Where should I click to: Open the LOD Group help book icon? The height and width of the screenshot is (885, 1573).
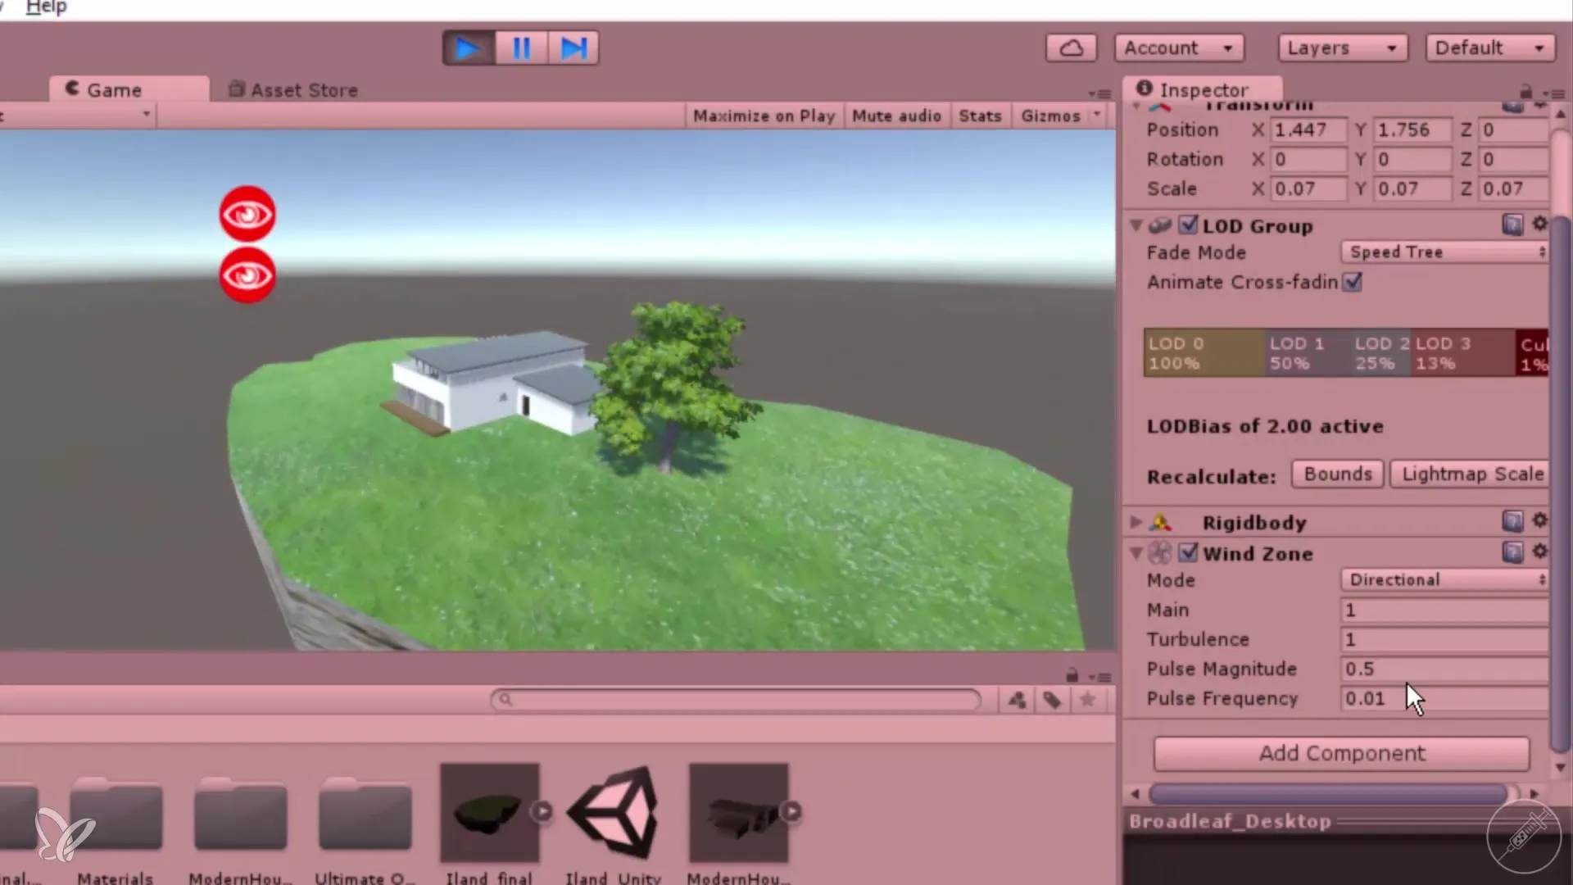[1512, 225]
